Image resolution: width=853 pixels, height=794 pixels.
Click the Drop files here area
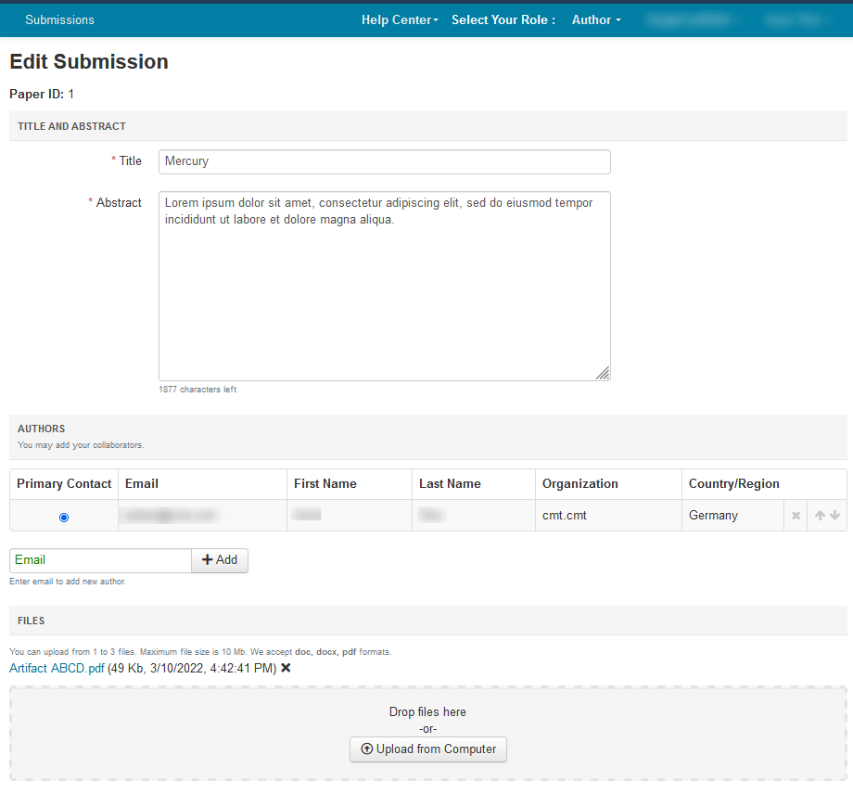427,711
